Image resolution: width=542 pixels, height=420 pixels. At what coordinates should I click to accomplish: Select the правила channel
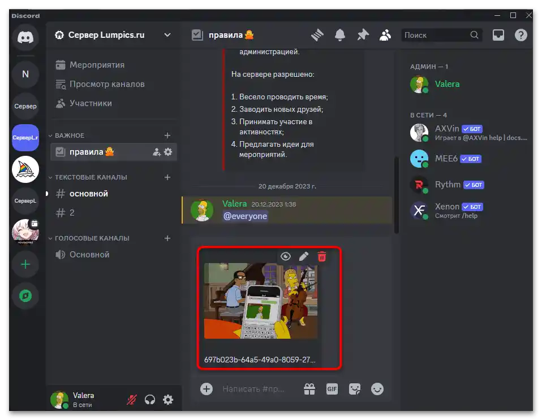tap(113, 152)
